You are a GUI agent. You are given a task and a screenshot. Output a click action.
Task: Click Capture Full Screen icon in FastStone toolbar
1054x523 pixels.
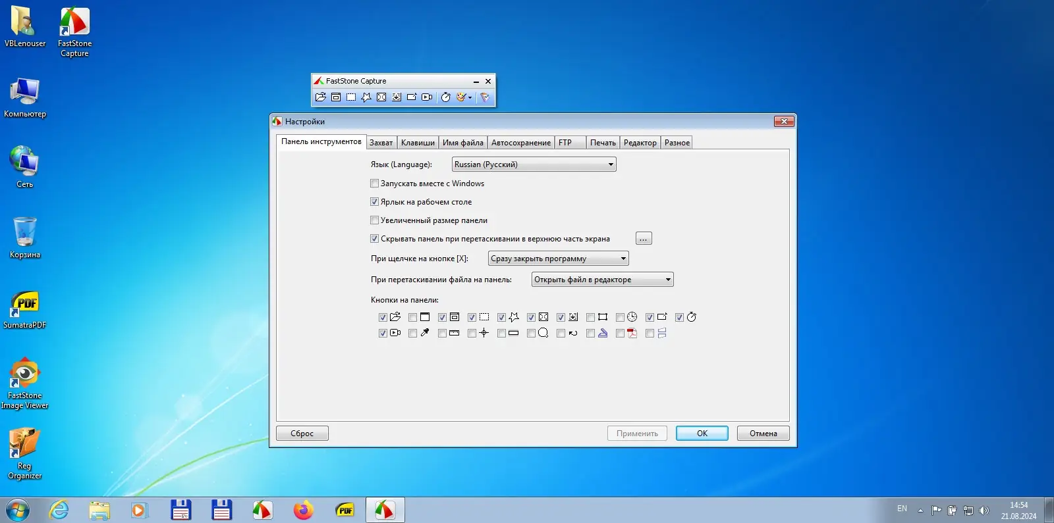tap(381, 97)
